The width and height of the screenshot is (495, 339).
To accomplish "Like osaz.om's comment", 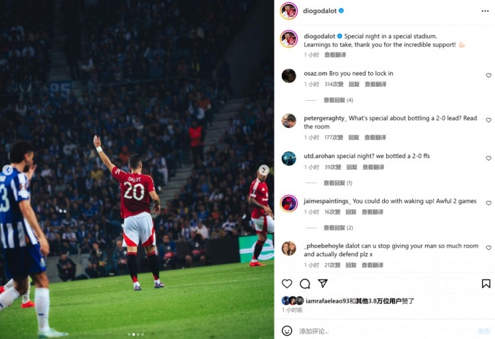I will tap(488, 75).
